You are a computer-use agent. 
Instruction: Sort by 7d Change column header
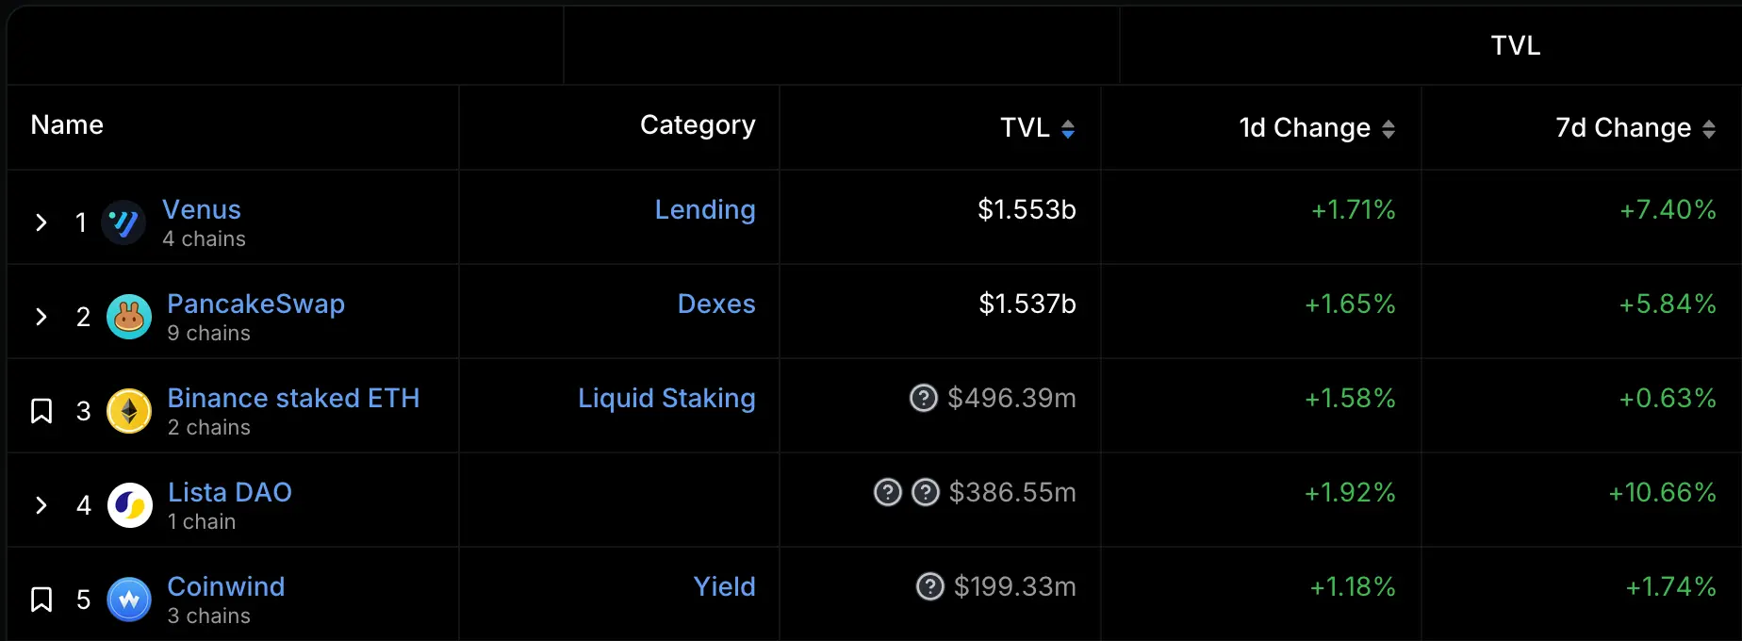1635,128
